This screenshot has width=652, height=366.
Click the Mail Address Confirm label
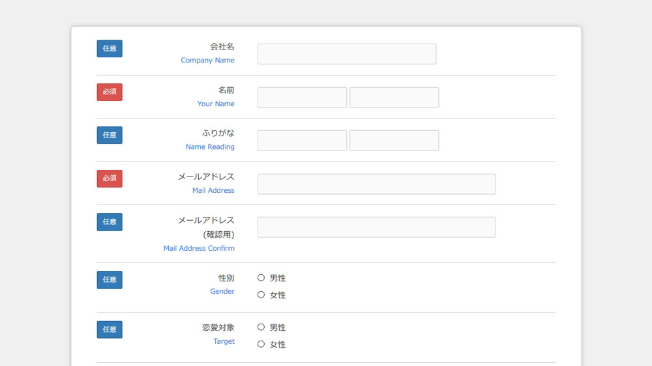tap(199, 248)
